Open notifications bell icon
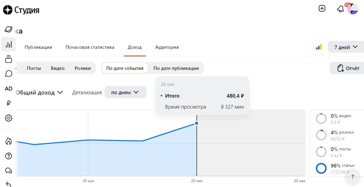Viewport: 364px width, 187px height. (x=340, y=9)
